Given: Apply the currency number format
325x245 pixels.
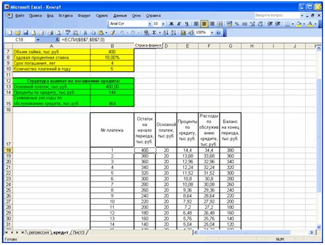Looking at the screenshot, I should (x=229, y=24).
